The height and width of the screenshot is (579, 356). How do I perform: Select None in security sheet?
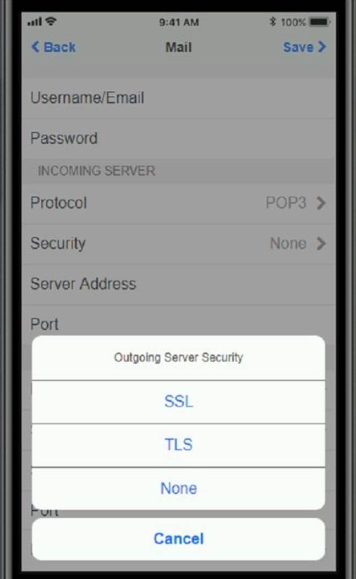coord(178,489)
